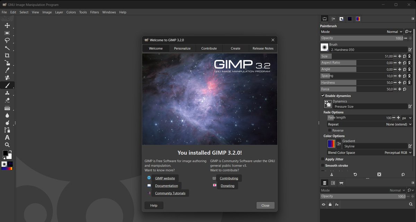This screenshot has width=416, height=222.
Task: Disable the Enable dynamics checkbox
Action: [x=323, y=96]
